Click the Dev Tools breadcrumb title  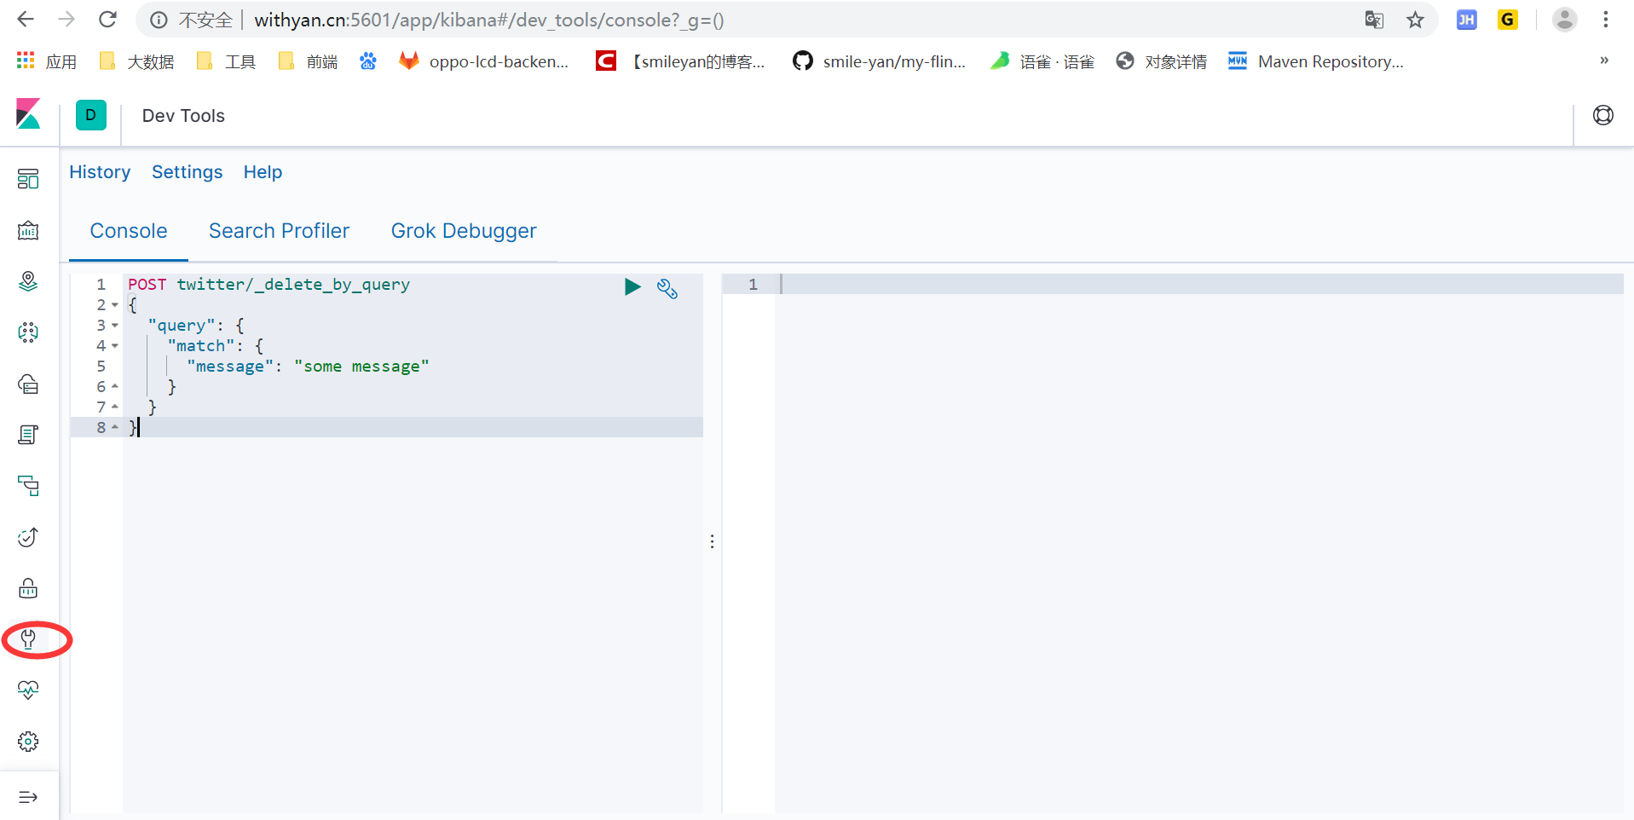(x=183, y=116)
